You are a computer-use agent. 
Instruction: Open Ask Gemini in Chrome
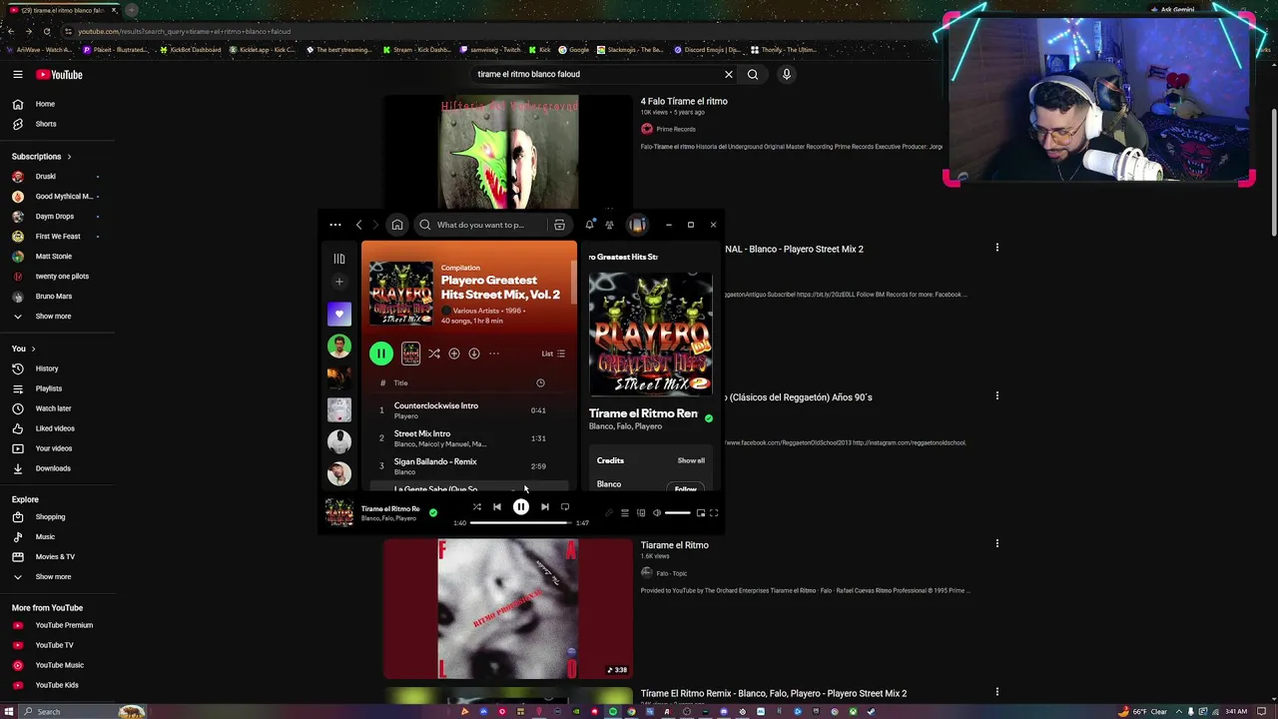1172,10
